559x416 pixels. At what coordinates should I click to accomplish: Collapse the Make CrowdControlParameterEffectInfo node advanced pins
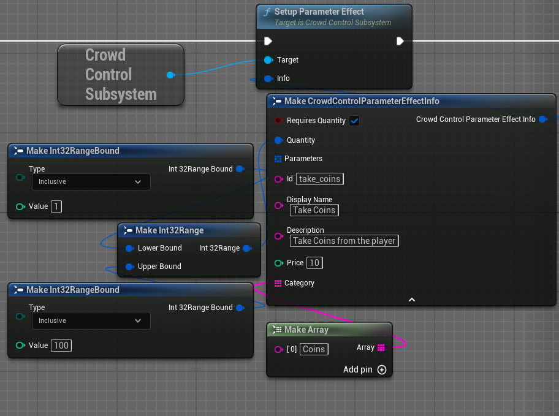[x=411, y=300]
